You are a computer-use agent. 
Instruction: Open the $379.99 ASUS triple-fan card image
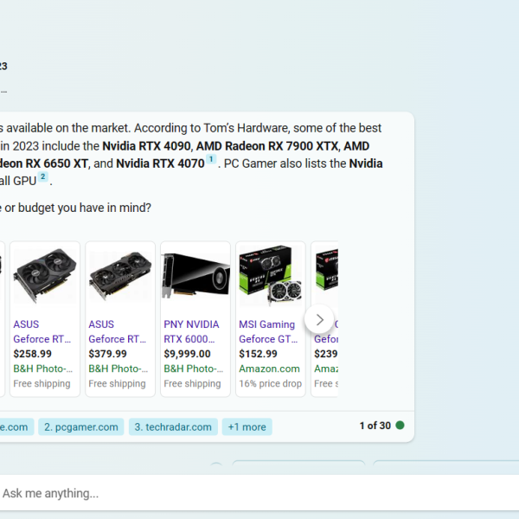tap(120, 276)
